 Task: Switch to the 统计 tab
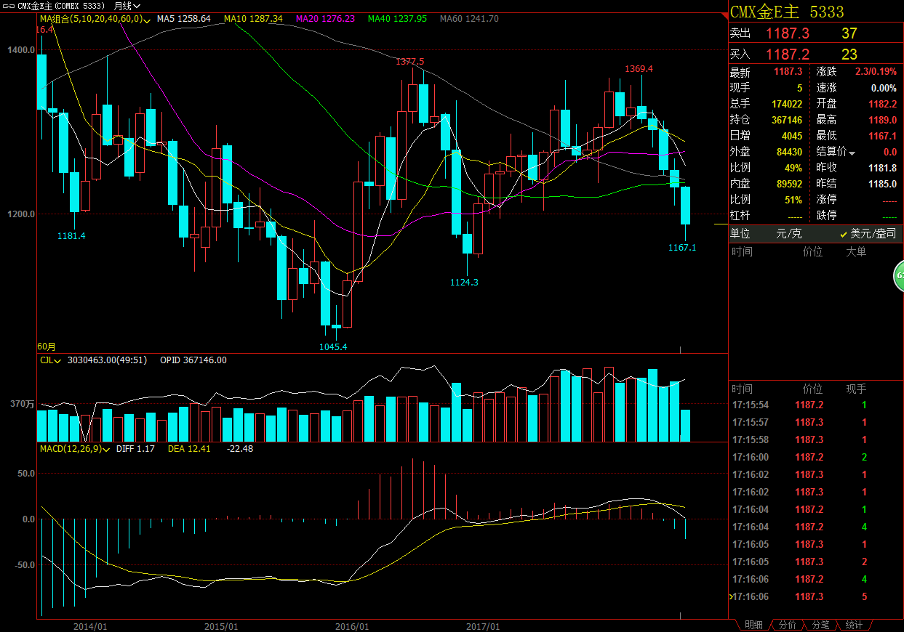point(854,625)
